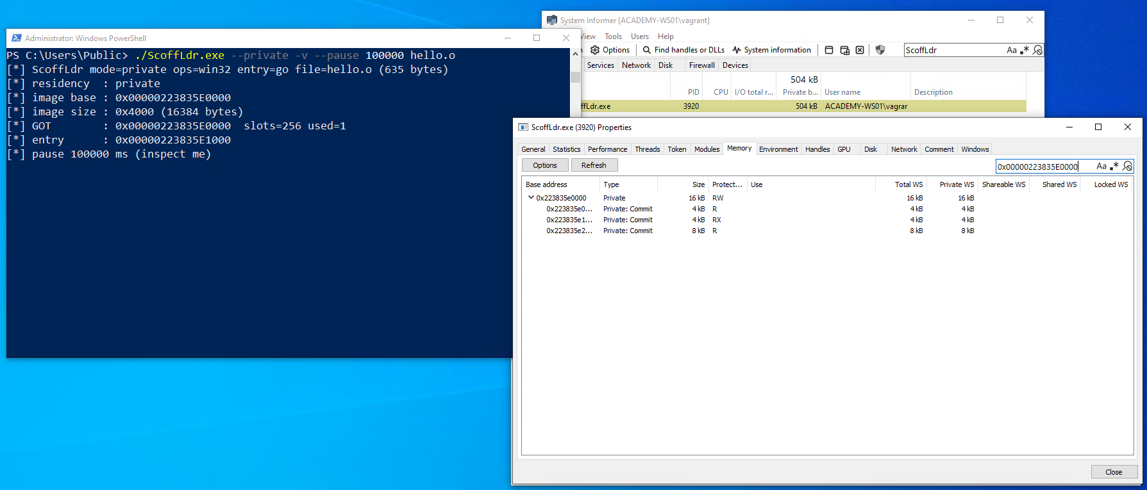Image resolution: width=1147 pixels, height=490 pixels.
Task: Toggle case-sensitive Aa in System Informer search
Action: pos(1012,50)
